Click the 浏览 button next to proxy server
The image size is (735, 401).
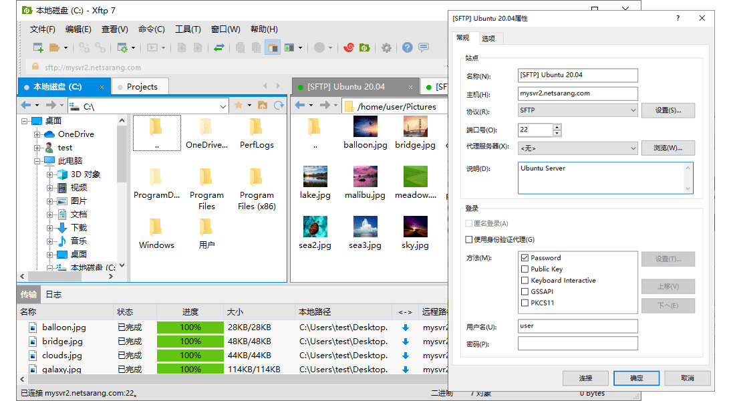(668, 148)
